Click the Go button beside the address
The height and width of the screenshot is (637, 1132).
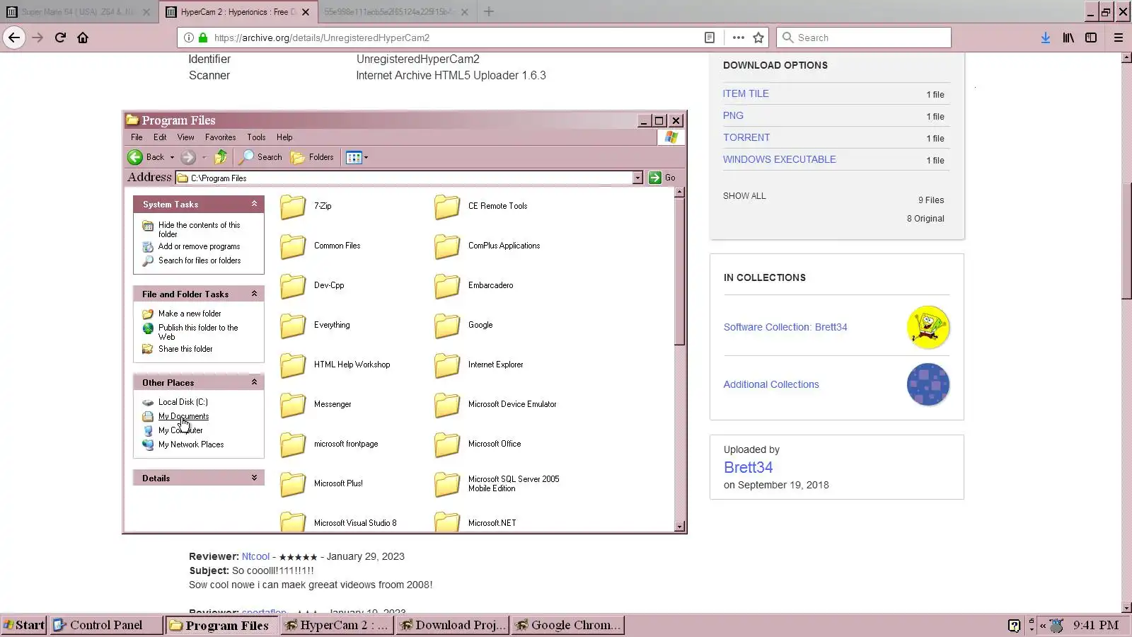[662, 178]
